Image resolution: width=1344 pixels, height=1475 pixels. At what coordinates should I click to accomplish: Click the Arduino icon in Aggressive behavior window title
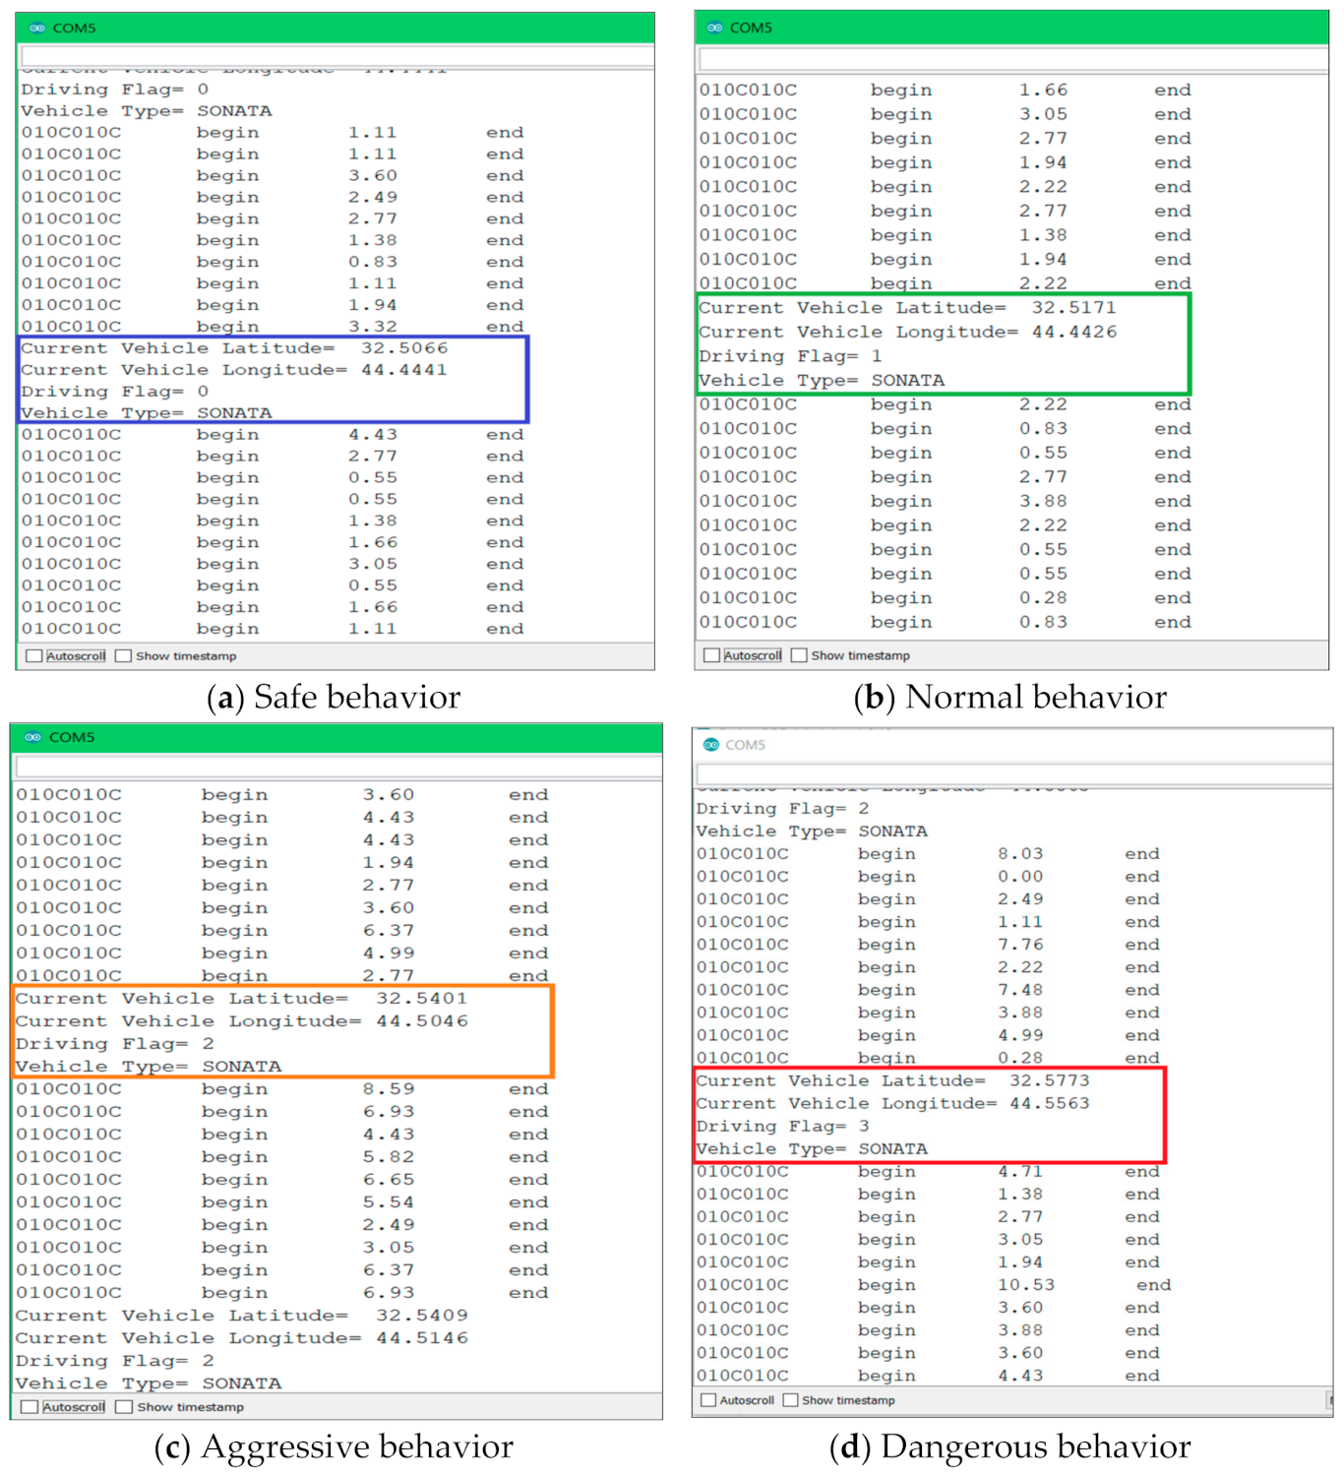32,737
